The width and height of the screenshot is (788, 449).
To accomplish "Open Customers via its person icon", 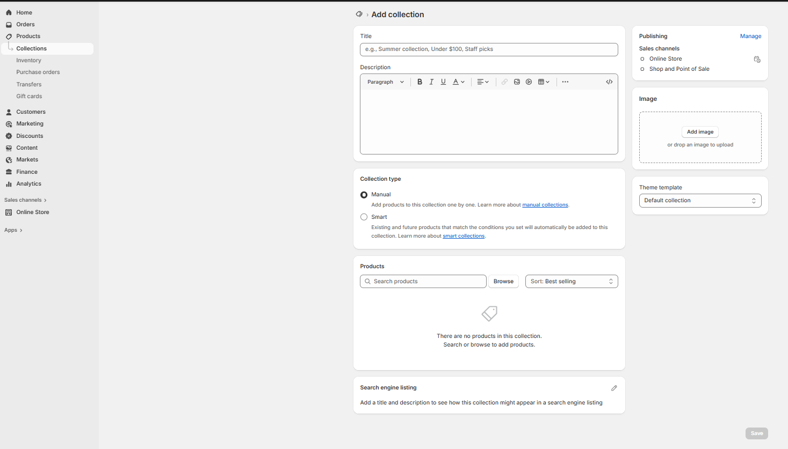I will click(x=9, y=112).
